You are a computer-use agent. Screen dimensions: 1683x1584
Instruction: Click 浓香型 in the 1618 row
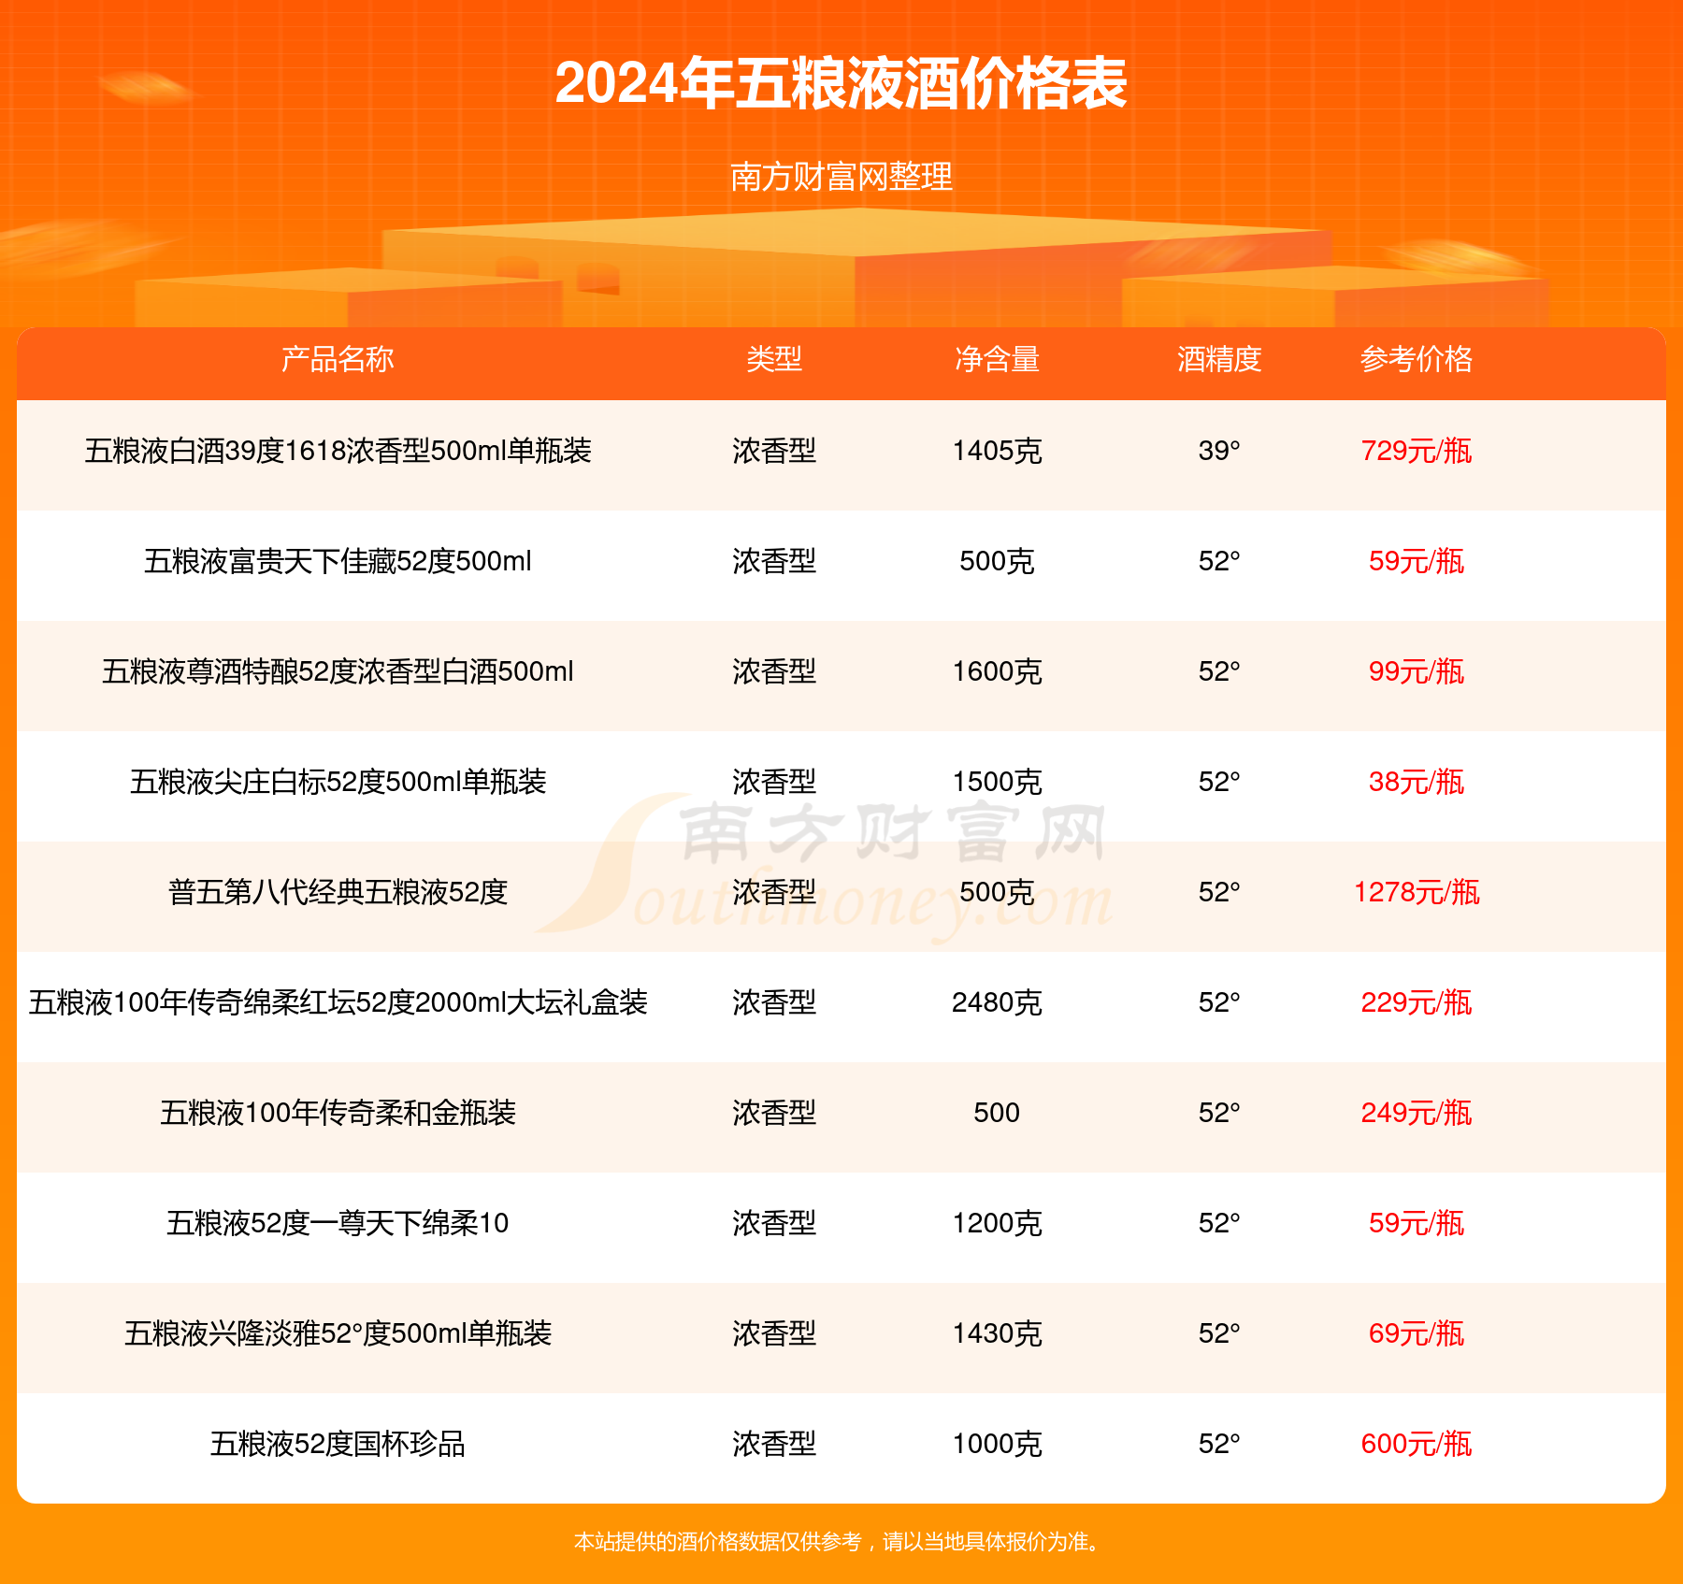pos(773,451)
